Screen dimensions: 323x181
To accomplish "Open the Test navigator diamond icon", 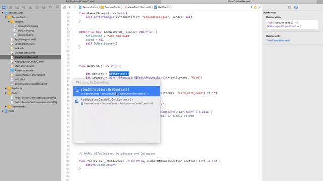I will (x=37, y=7).
